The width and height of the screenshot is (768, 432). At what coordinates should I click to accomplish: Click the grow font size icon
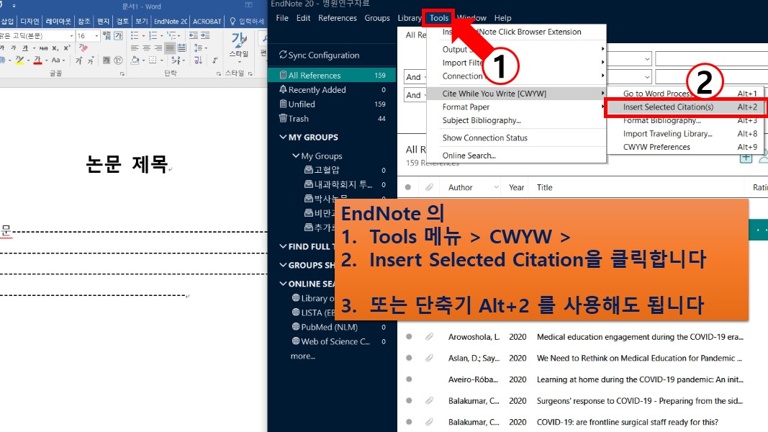point(79,60)
